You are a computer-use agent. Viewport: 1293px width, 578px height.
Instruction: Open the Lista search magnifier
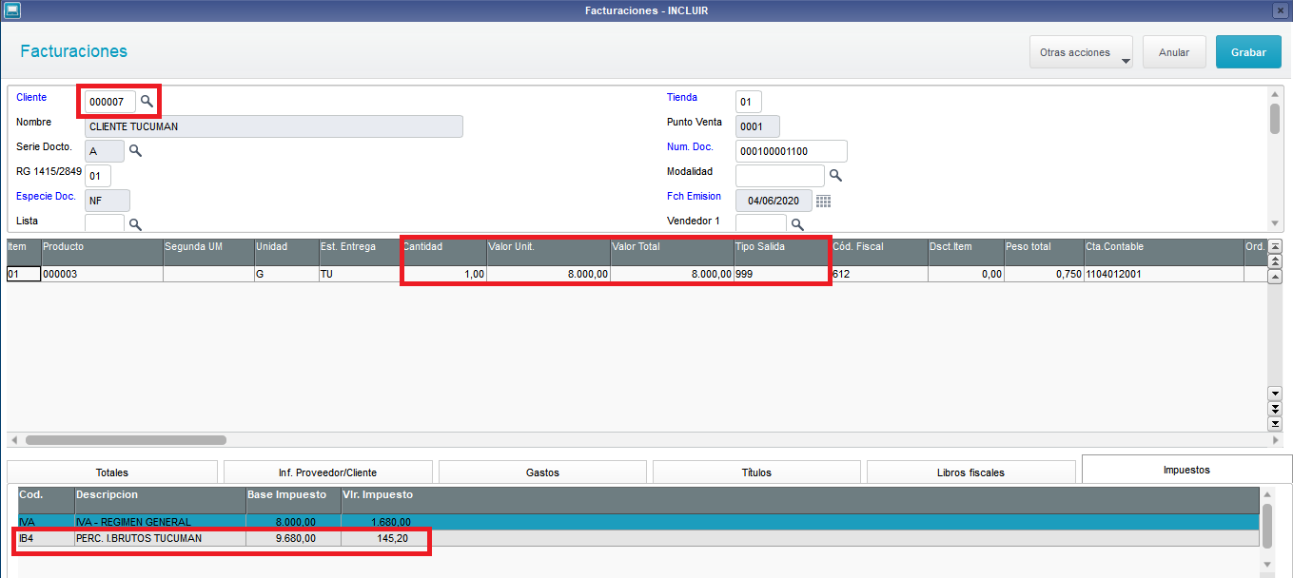click(135, 224)
